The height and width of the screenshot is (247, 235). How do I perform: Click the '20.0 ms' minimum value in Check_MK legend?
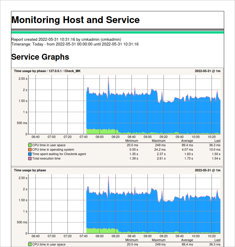pos(132,145)
